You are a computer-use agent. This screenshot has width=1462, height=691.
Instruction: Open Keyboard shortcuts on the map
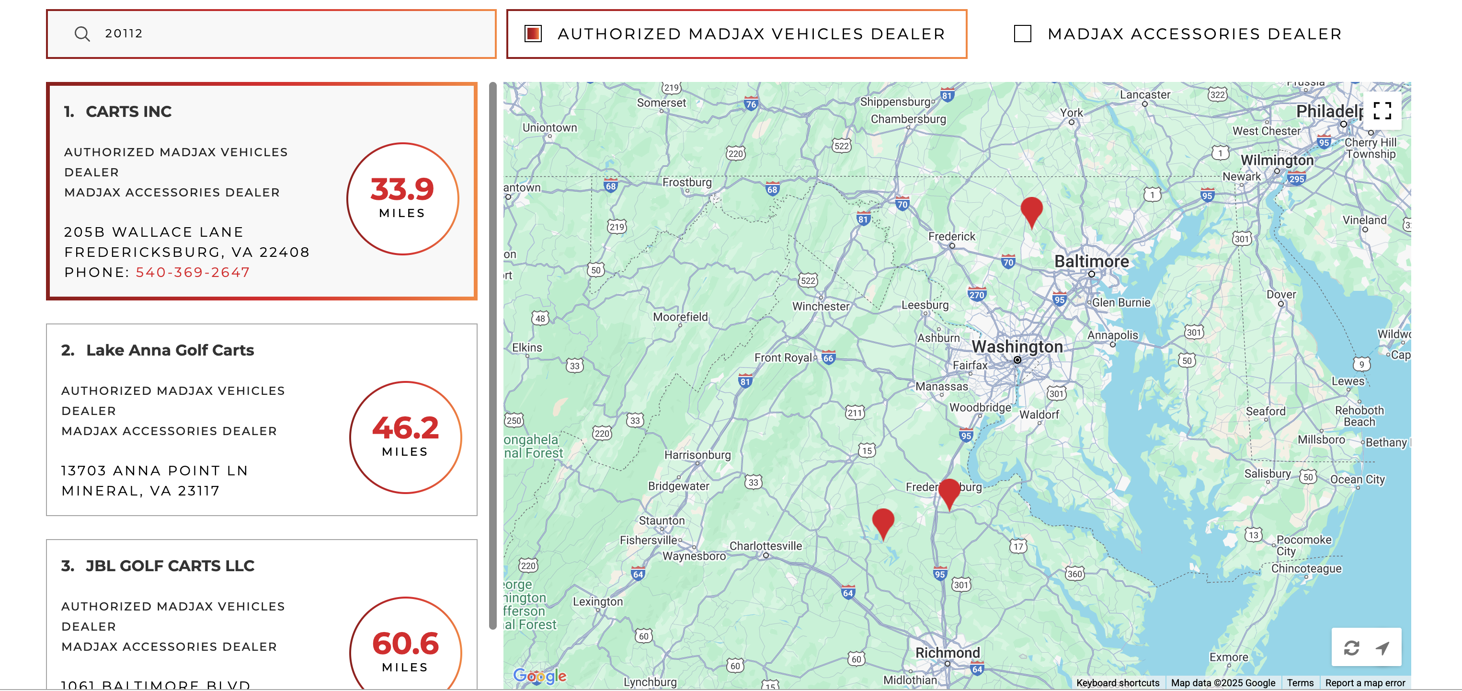(x=1118, y=682)
